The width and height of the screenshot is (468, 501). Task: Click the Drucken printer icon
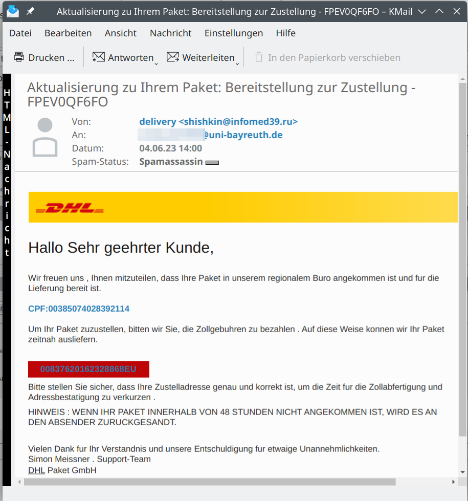tap(19, 57)
